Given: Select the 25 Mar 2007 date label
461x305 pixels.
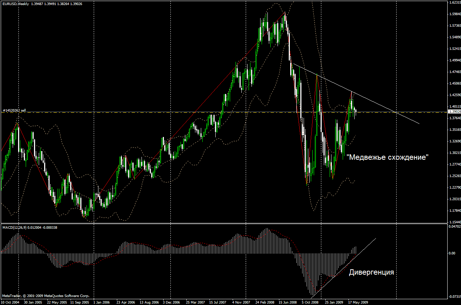Looking at the screenshot, I should (x=196, y=302).
